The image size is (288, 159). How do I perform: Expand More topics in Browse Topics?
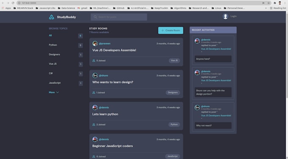tap(54, 92)
